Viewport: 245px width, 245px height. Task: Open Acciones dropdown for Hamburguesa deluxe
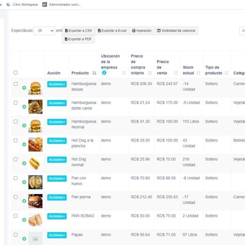pos(57,84)
